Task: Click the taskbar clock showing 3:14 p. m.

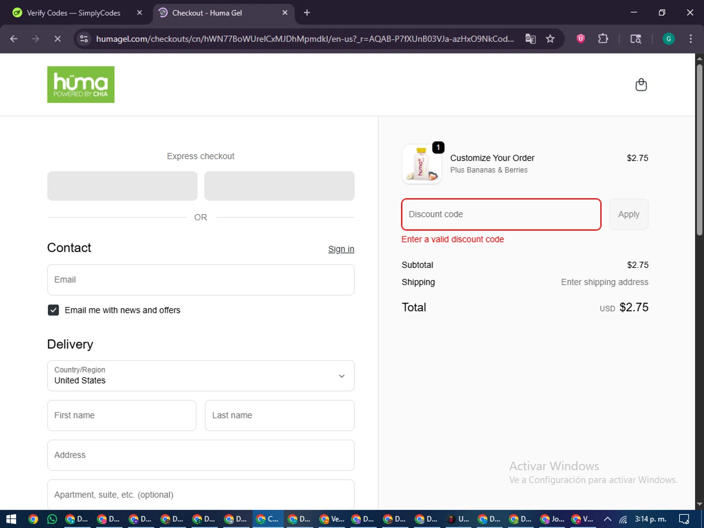Action: (650, 519)
